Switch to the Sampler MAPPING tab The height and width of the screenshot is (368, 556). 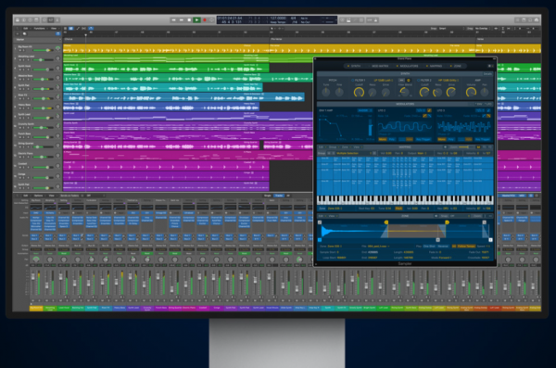(434, 66)
